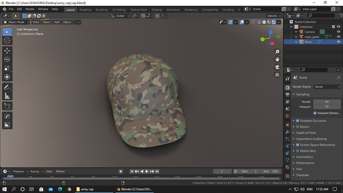The height and width of the screenshot is (193, 343).
Task: Choose the Annotate pencil tool
Action: 7,87
